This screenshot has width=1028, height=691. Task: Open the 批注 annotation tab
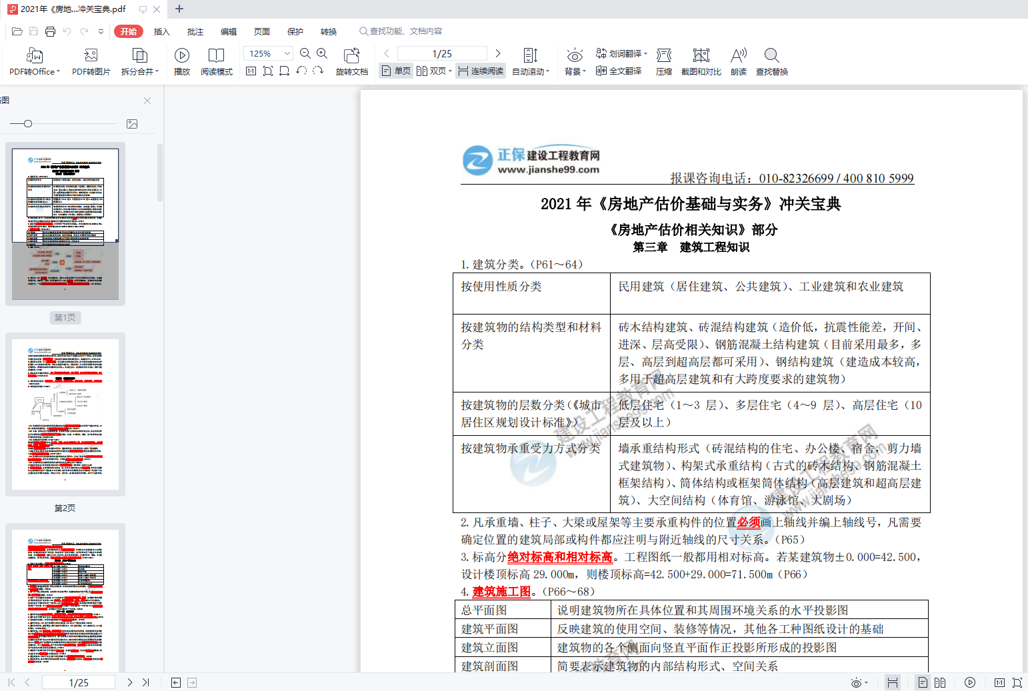tap(195, 31)
